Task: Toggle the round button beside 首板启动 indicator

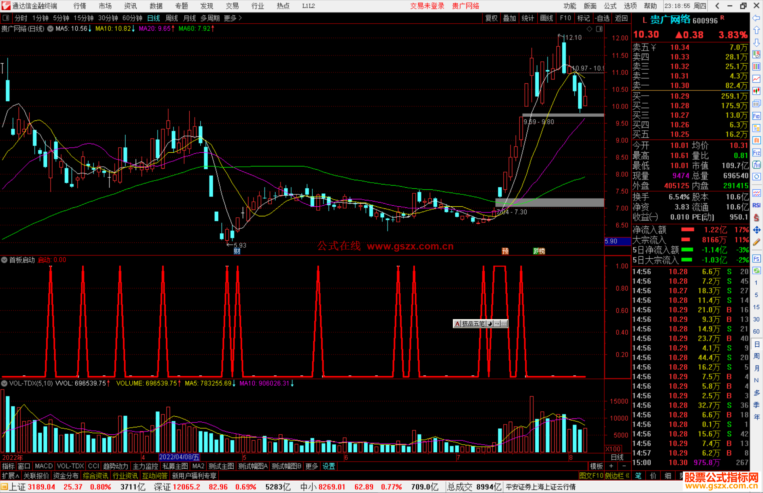Action: [4, 260]
